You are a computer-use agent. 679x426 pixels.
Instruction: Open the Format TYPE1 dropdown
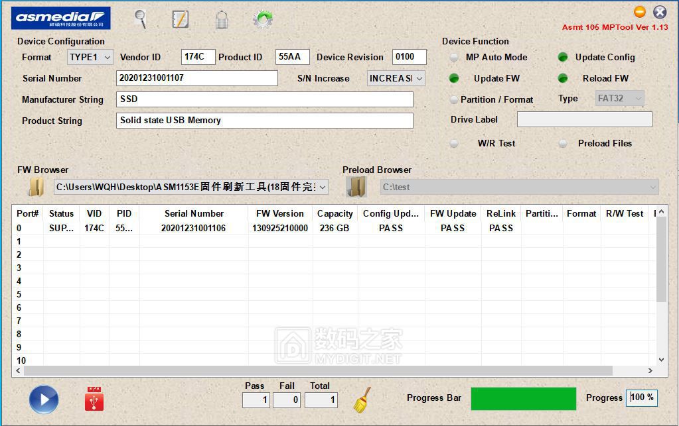click(x=90, y=58)
